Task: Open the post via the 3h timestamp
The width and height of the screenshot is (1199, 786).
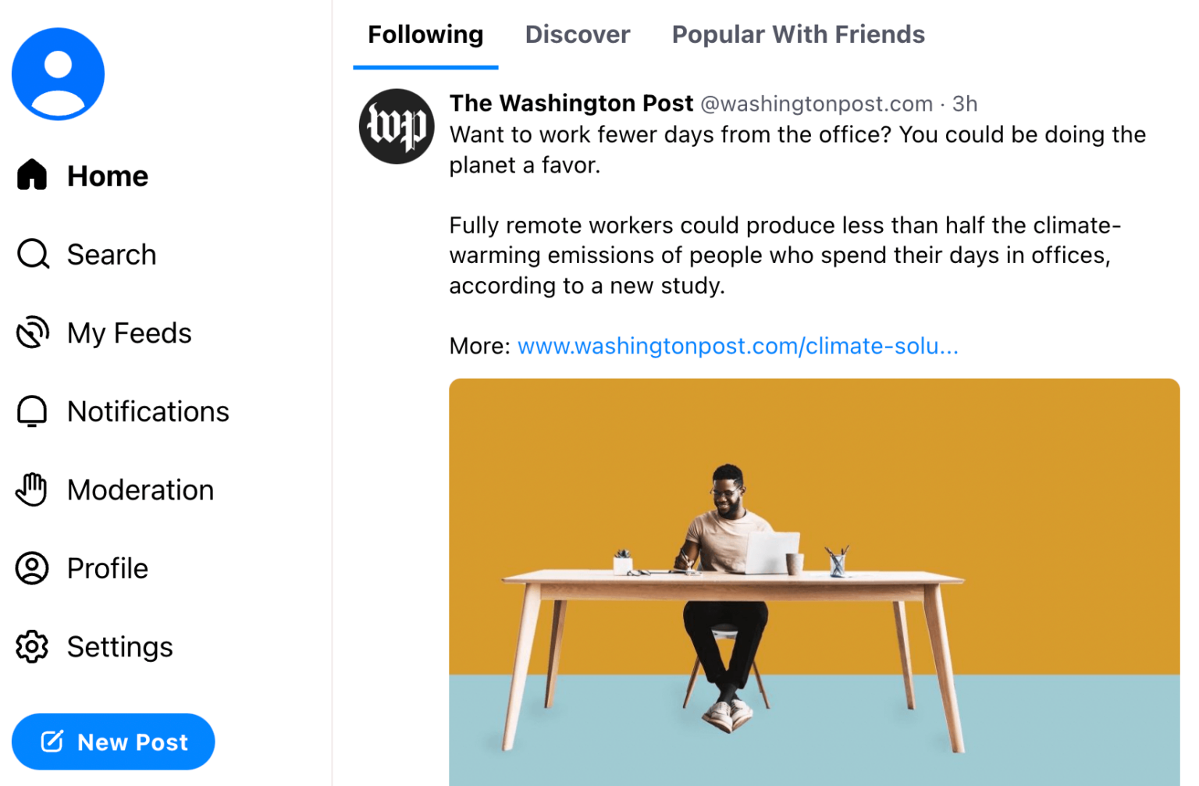Action: coord(966,103)
